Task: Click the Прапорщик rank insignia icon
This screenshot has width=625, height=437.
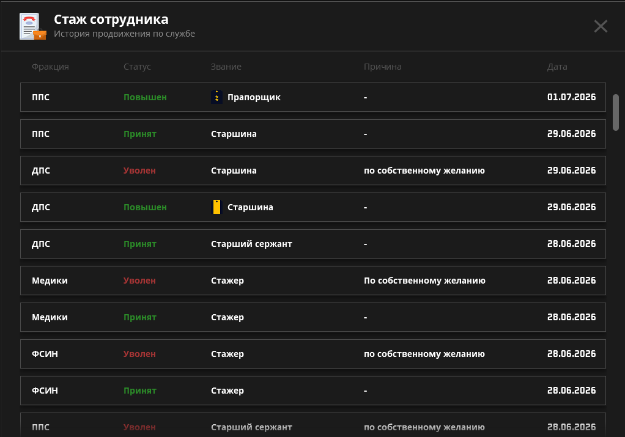Action: coord(216,97)
